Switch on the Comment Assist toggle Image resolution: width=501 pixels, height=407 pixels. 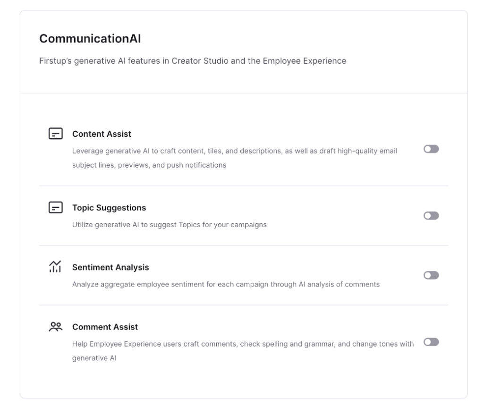431,342
